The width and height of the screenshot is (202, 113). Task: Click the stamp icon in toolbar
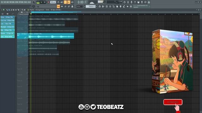[72, 6]
